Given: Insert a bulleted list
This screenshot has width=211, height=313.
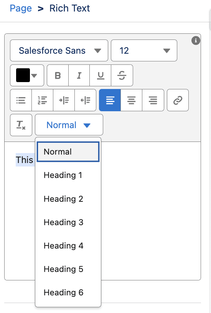Looking at the screenshot, I should pyautogui.click(x=21, y=100).
